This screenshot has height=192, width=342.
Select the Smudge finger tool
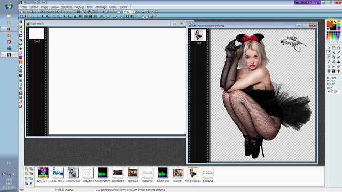333,66
